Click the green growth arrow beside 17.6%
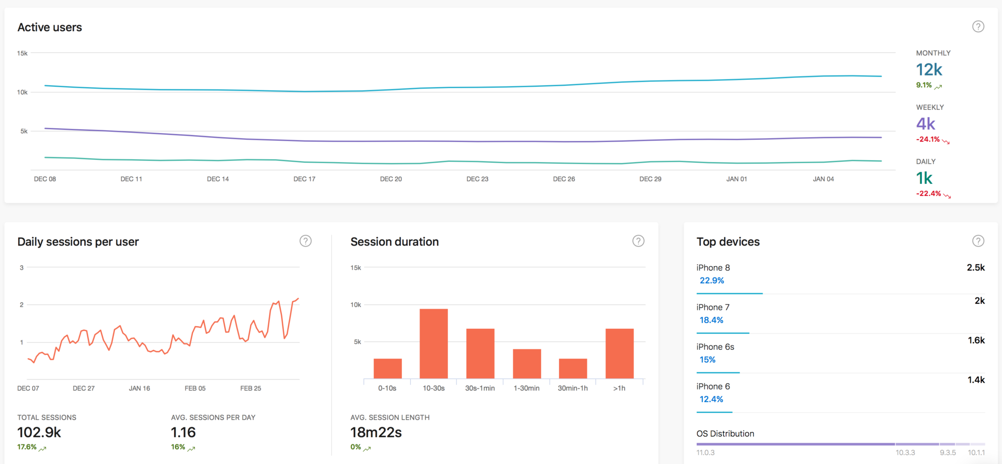Image resolution: width=1002 pixels, height=464 pixels. click(x=42, y=447)
